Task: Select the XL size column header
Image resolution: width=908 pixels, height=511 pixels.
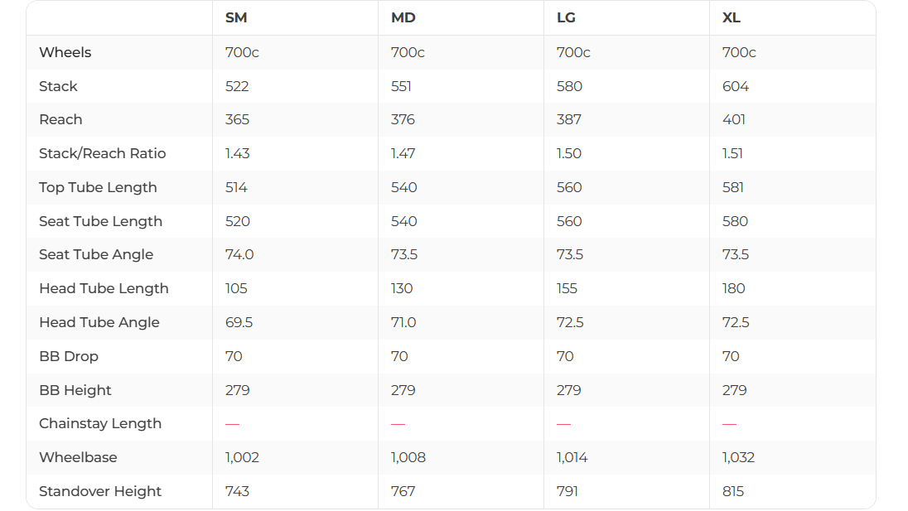Action: (x=732, y=18)
